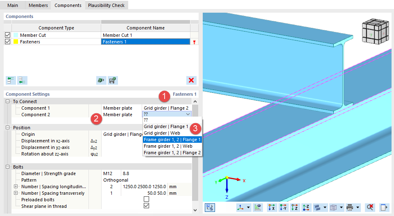
Task: Click Fasteners yellow color swatch
Action: (x=16, y=42)
